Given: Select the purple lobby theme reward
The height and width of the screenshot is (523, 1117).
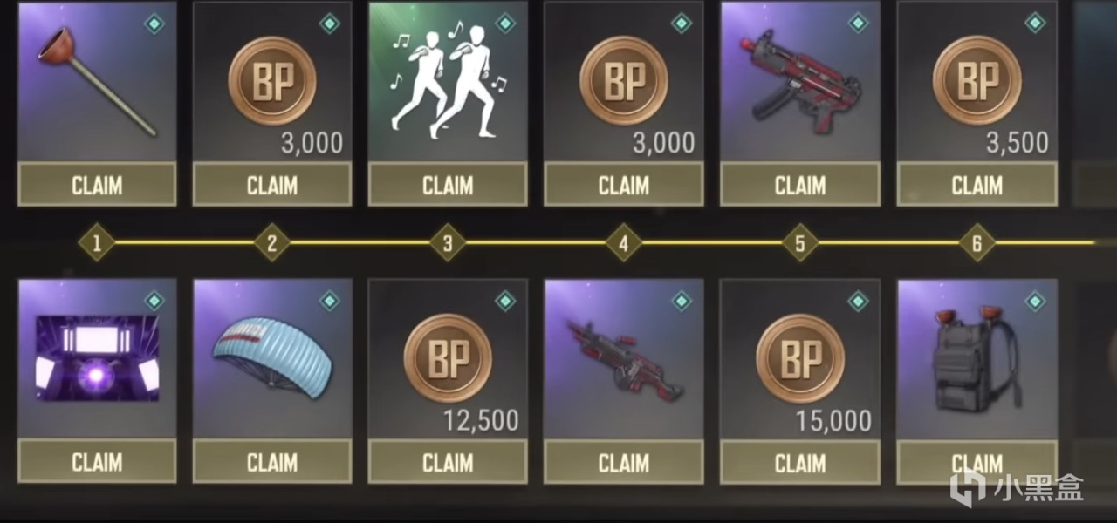Looking at the screenshot, I should coord(97,358).
